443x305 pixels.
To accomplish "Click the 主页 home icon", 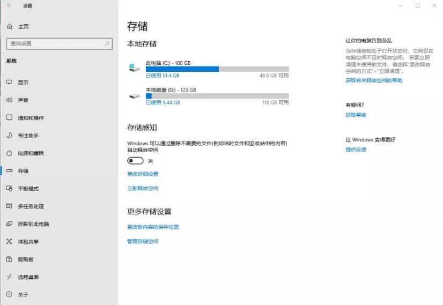I will 9,26.
